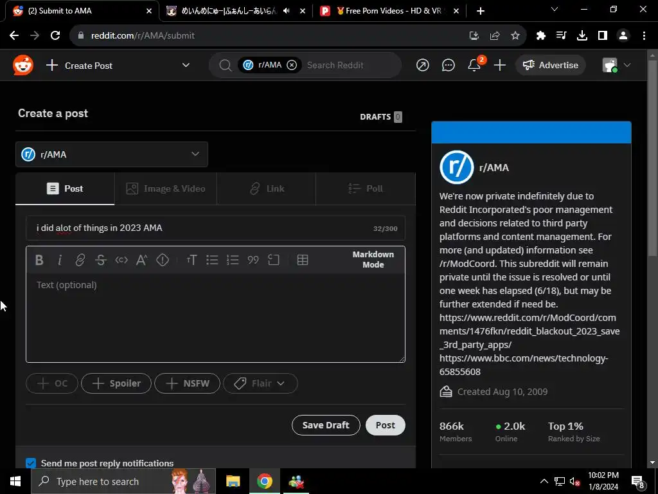Reload the Reddit page
Screen dimensions: 658x494
tap(55, 36)
